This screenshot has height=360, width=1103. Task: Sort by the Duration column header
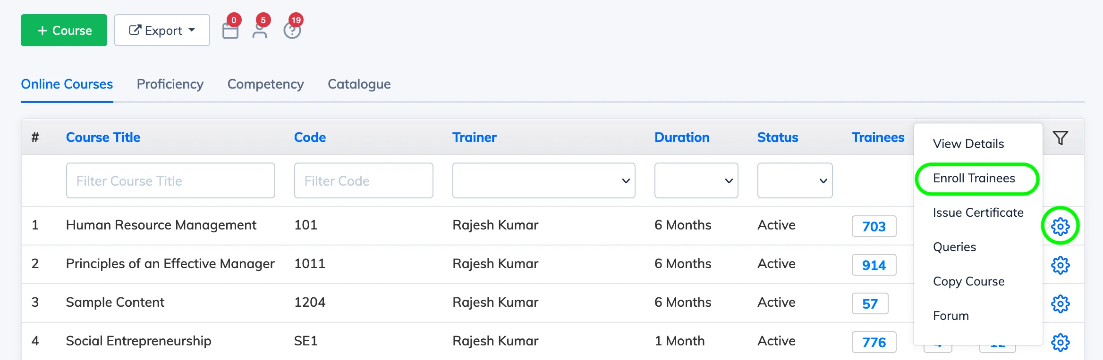[x=682, y=137]
